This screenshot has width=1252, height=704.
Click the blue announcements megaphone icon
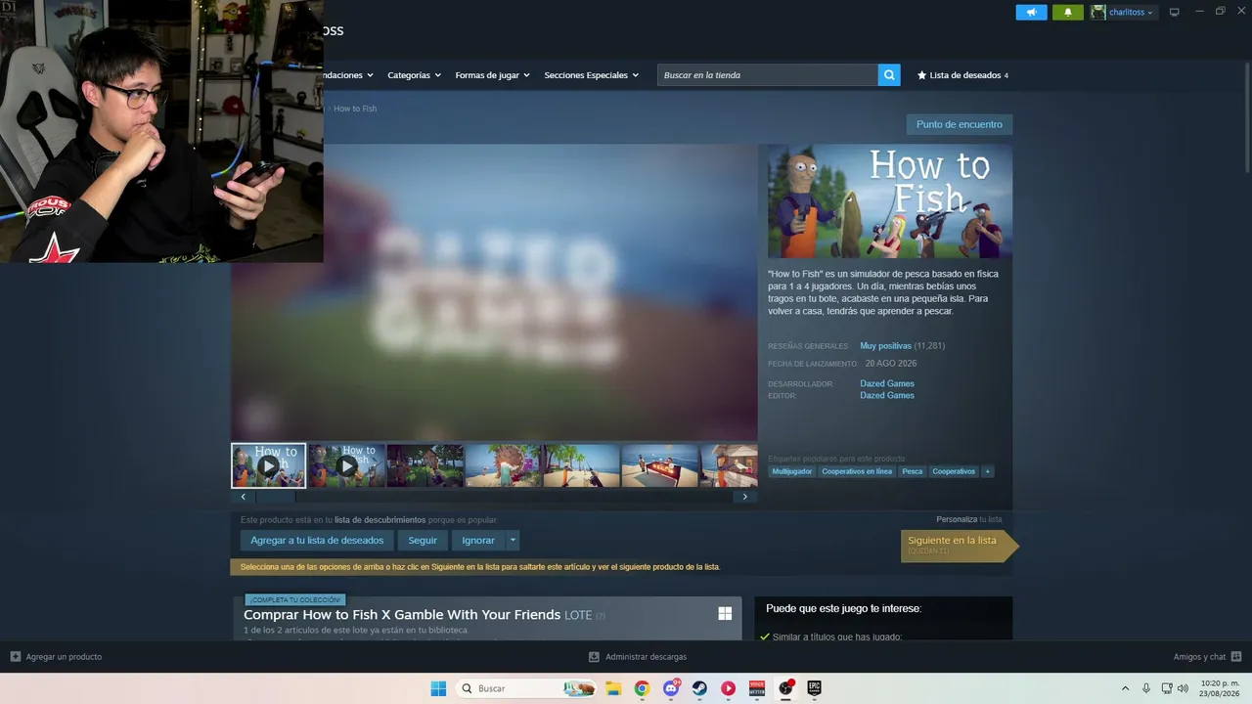(1031, 13)
